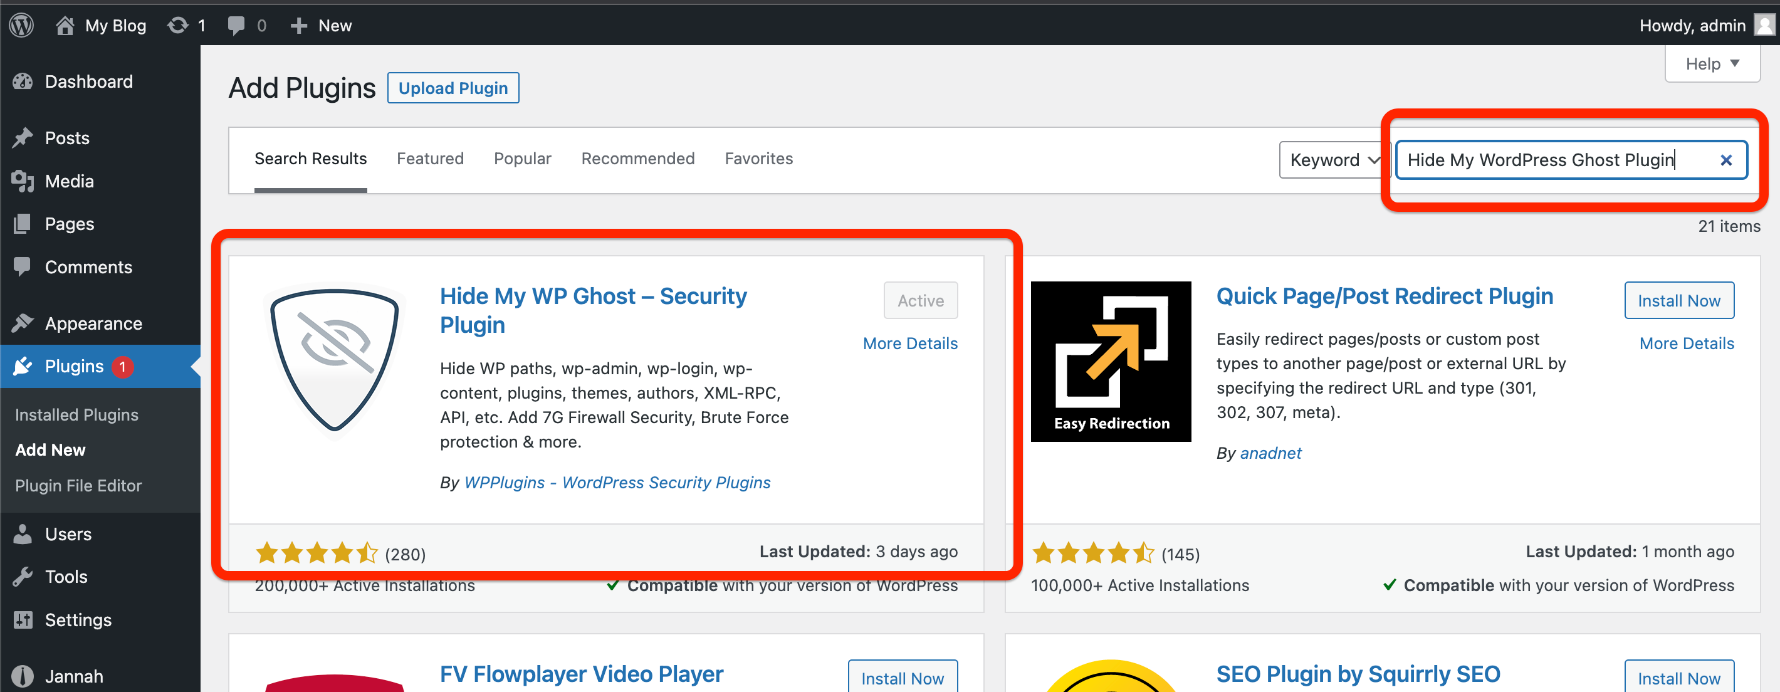Image resolution: width=1780 pixels, height=692 pixels.
Task: Click the comments bubble icon in admin bar
Action: point(236,25)
